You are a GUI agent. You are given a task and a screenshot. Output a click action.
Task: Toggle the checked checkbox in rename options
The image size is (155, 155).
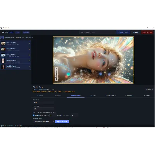tap(34, 115)
